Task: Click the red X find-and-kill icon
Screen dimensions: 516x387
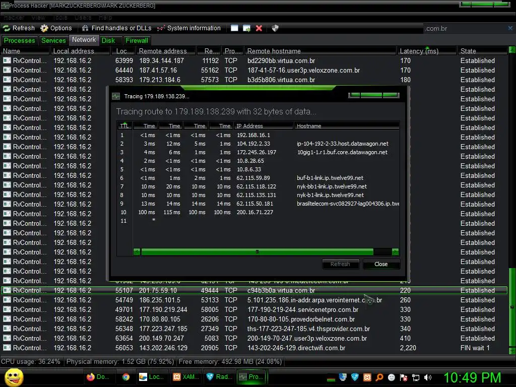Action: pyautogui.click(x=259, y=28)
